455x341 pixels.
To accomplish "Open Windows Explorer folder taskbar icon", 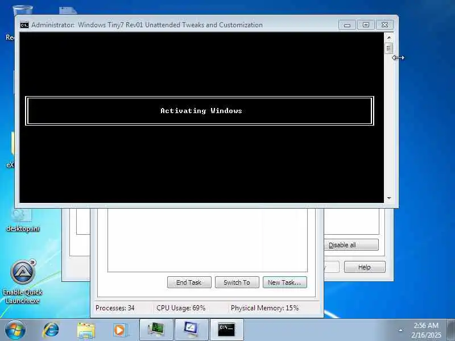I will click(86, 330).
